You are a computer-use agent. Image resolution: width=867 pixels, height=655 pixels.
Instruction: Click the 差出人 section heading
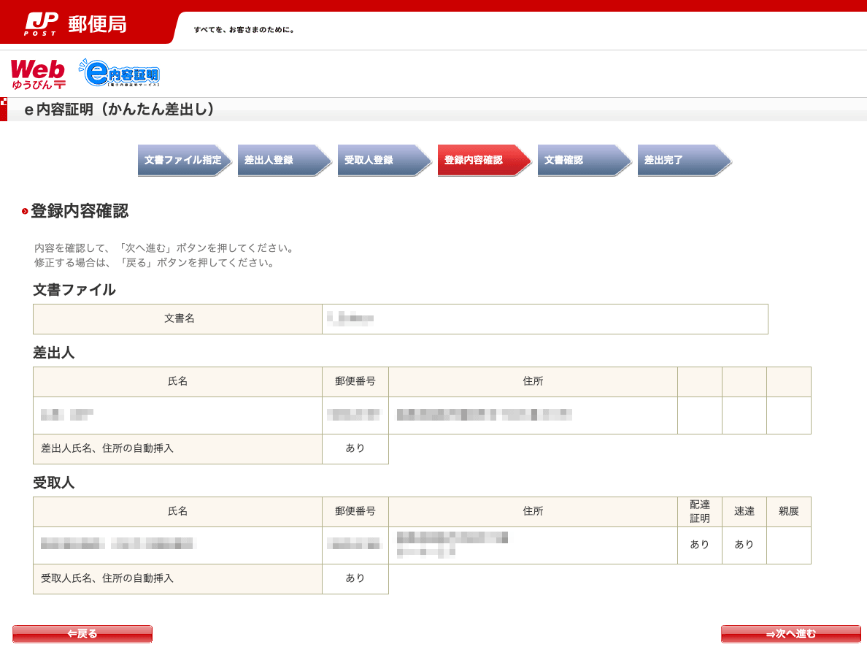click(x=53, y=353)
